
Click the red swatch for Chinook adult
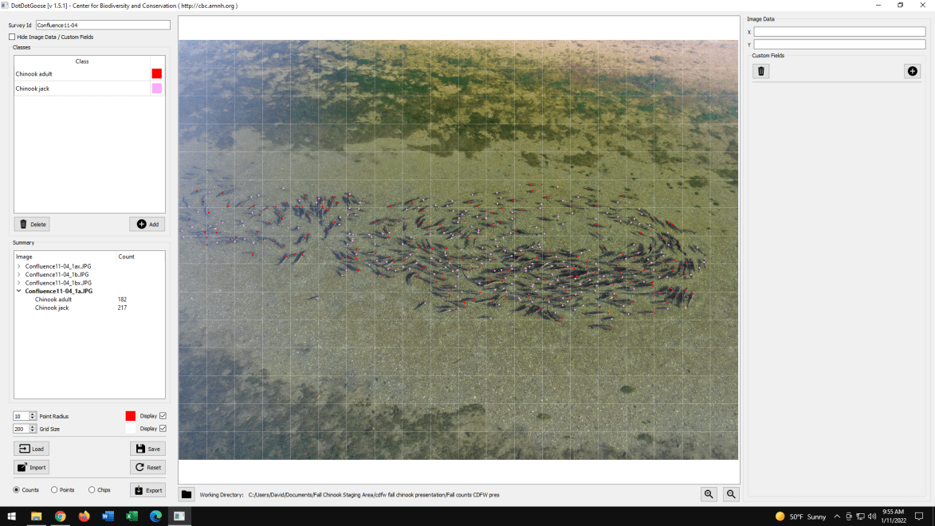point(156,73)
